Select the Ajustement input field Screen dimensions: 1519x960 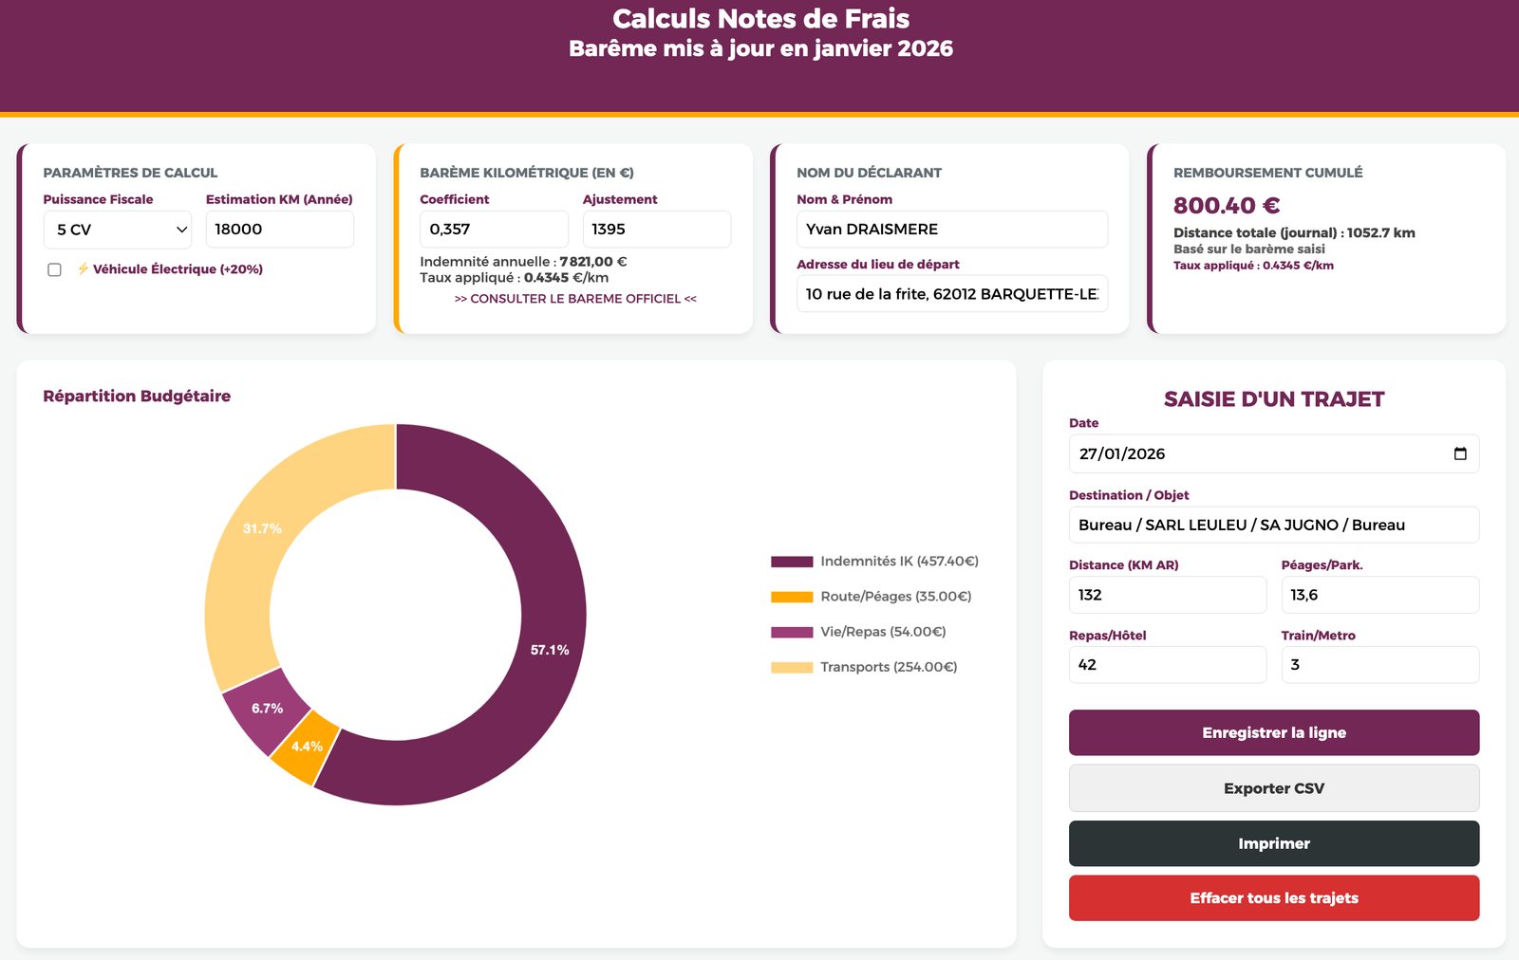656,230
